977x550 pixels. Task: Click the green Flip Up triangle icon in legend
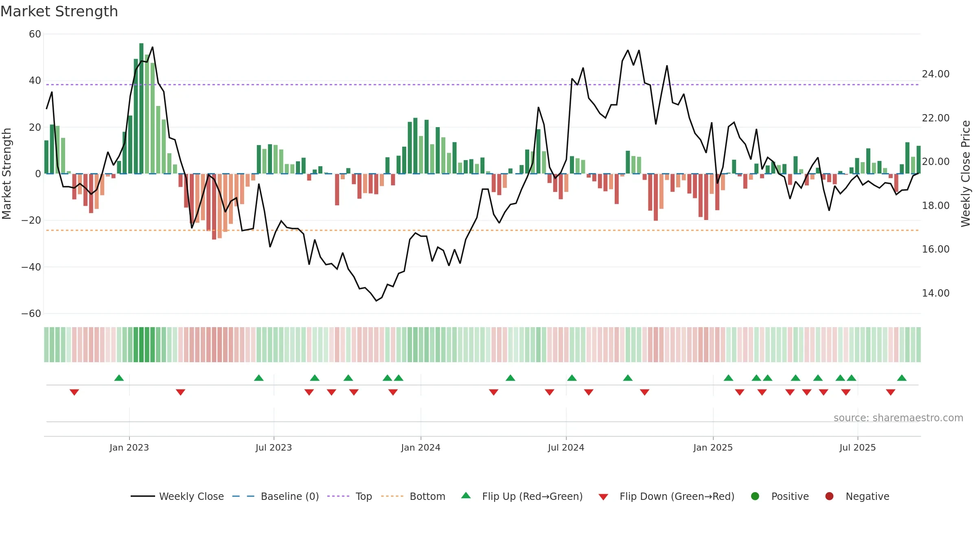pos(466,495)
